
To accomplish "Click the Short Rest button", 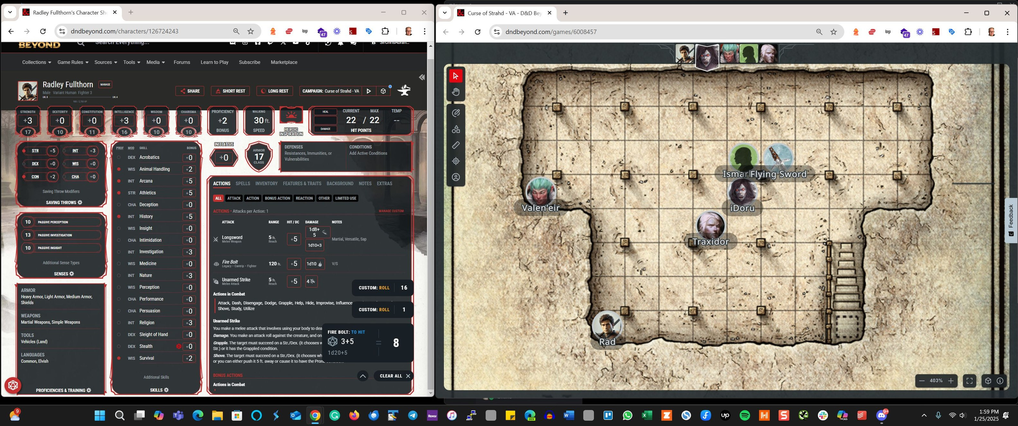I will (230, 91).
